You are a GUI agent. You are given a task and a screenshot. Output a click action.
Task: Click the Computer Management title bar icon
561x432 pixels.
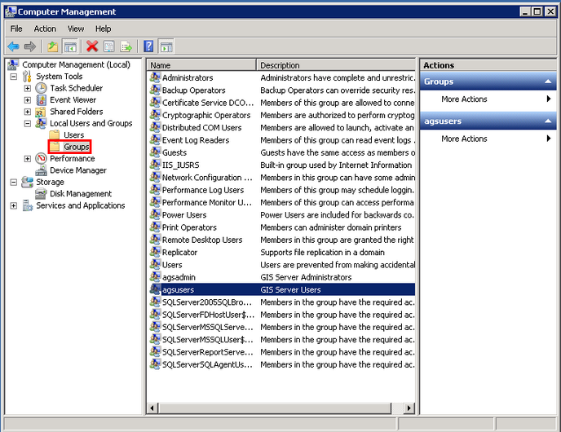(11, 11)
